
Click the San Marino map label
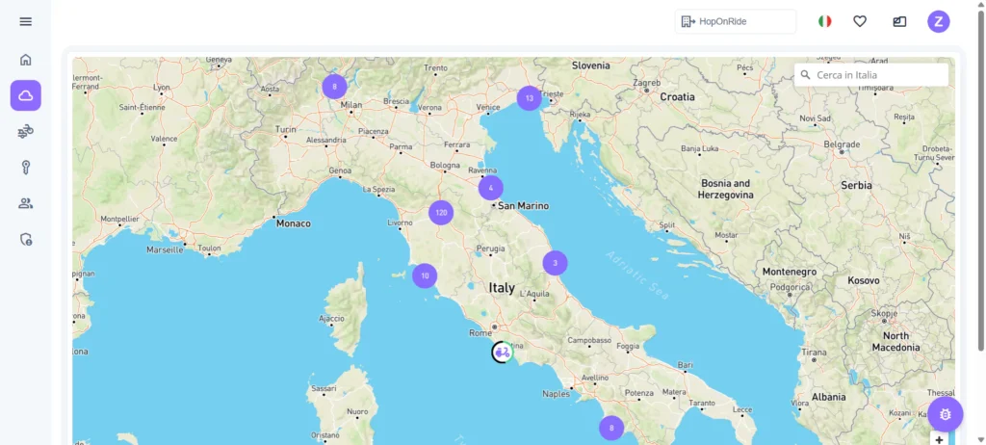pyautogui.click(x=523, y=206)
